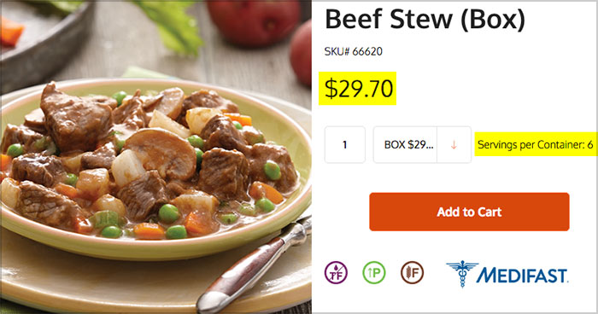The image size is (598, 314).
Task: Click the brown wheat F icon
Action: tap(412, 272)
